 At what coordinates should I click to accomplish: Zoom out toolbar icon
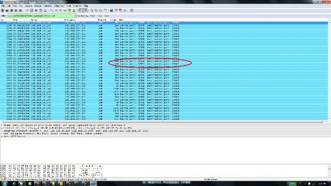pos(96,10)
